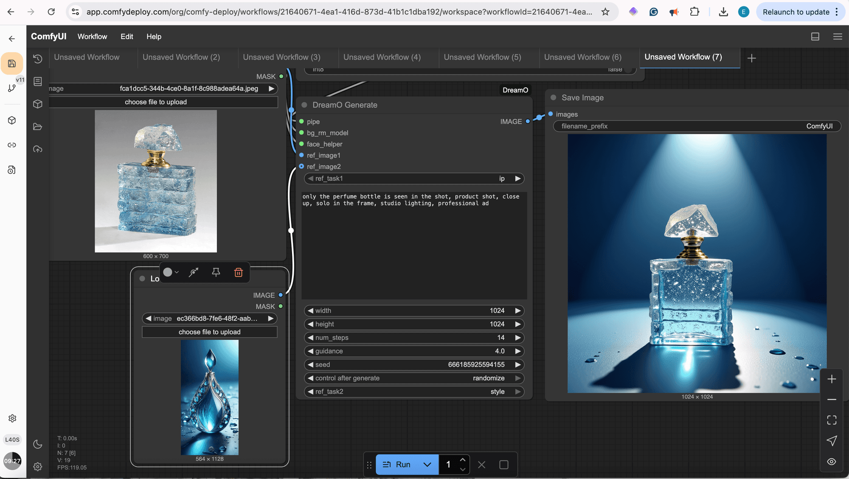Increase guidance value with right arrow
Screen dimensions: 849x479
(x=517, y=351)
